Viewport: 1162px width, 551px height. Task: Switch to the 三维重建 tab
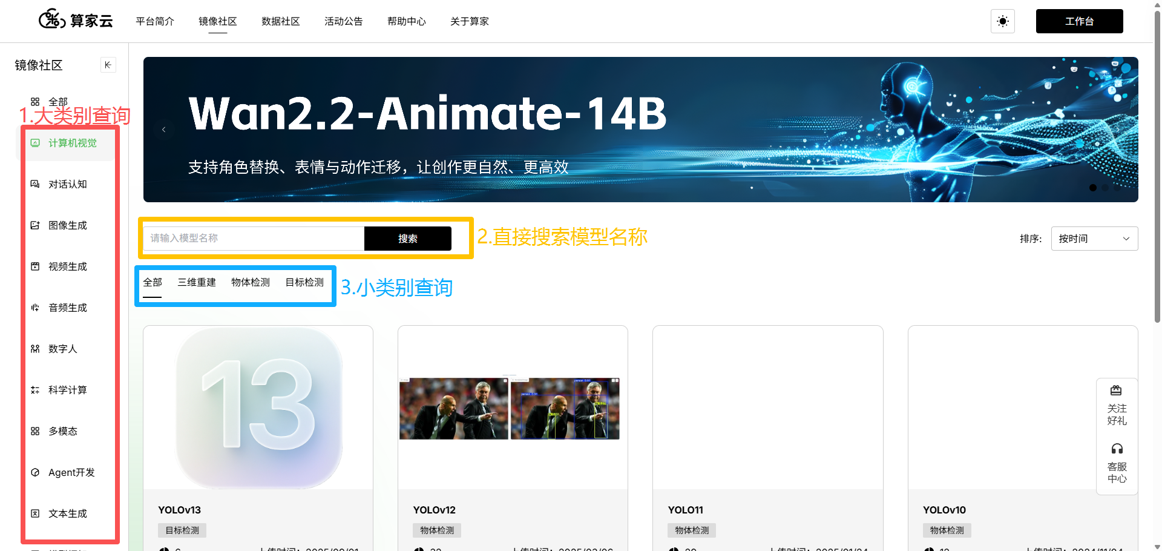point(197,282)
